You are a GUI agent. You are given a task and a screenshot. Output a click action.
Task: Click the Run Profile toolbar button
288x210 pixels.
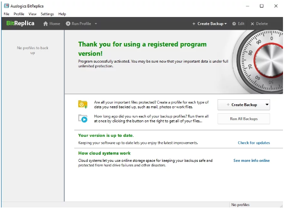pyautogui.click(x=79, y=24)
